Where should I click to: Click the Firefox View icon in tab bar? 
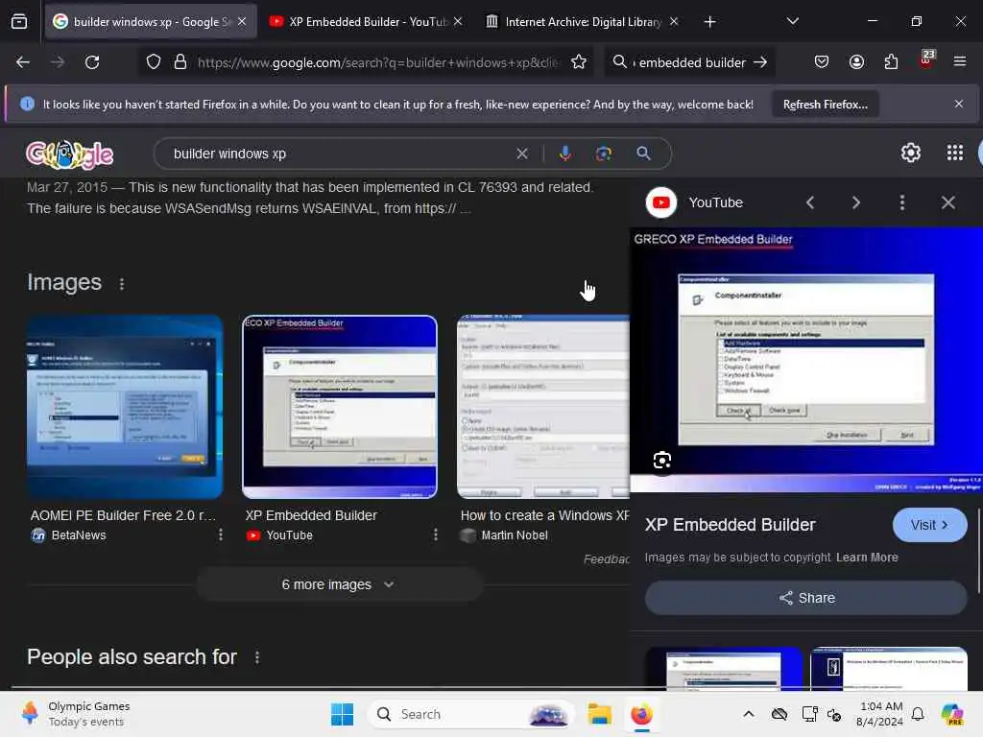[19, 22]
